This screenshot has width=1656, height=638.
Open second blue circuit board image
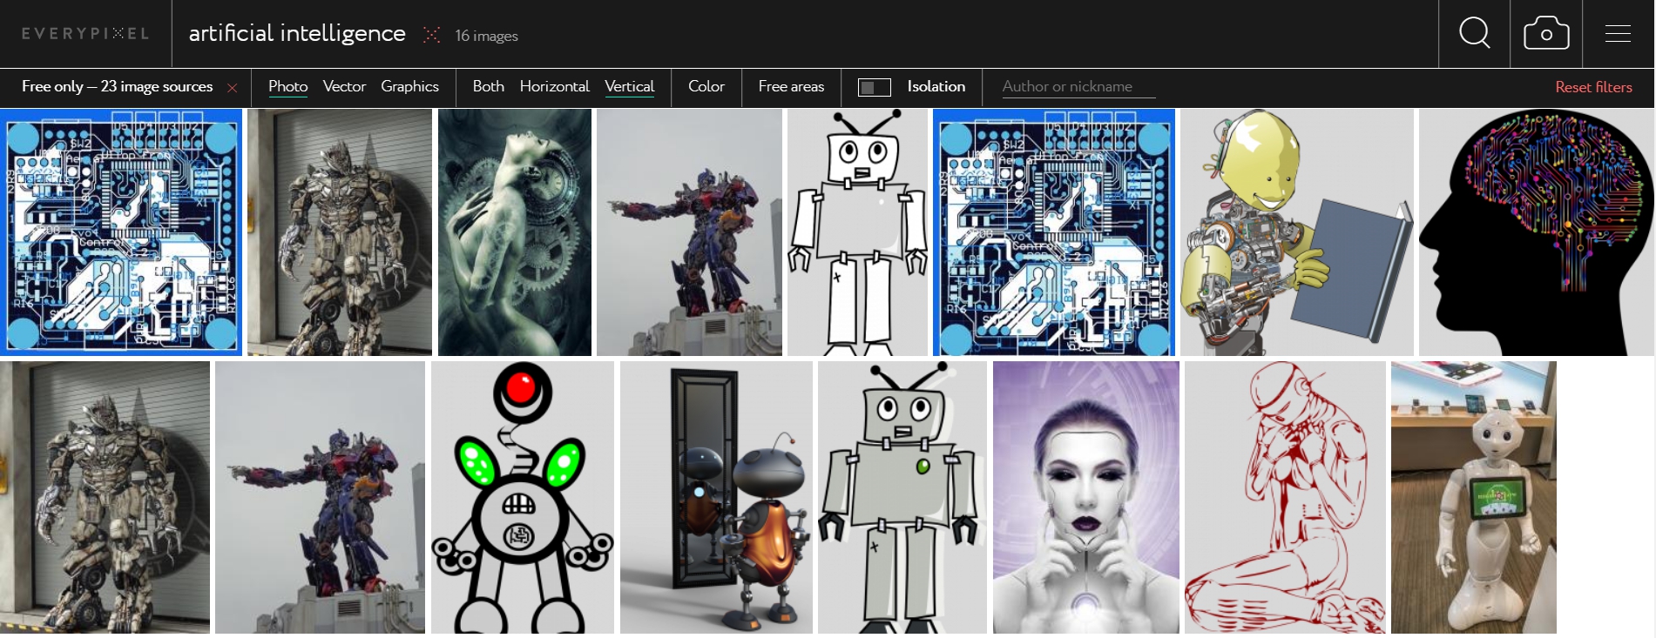(x=1054, y=232)
